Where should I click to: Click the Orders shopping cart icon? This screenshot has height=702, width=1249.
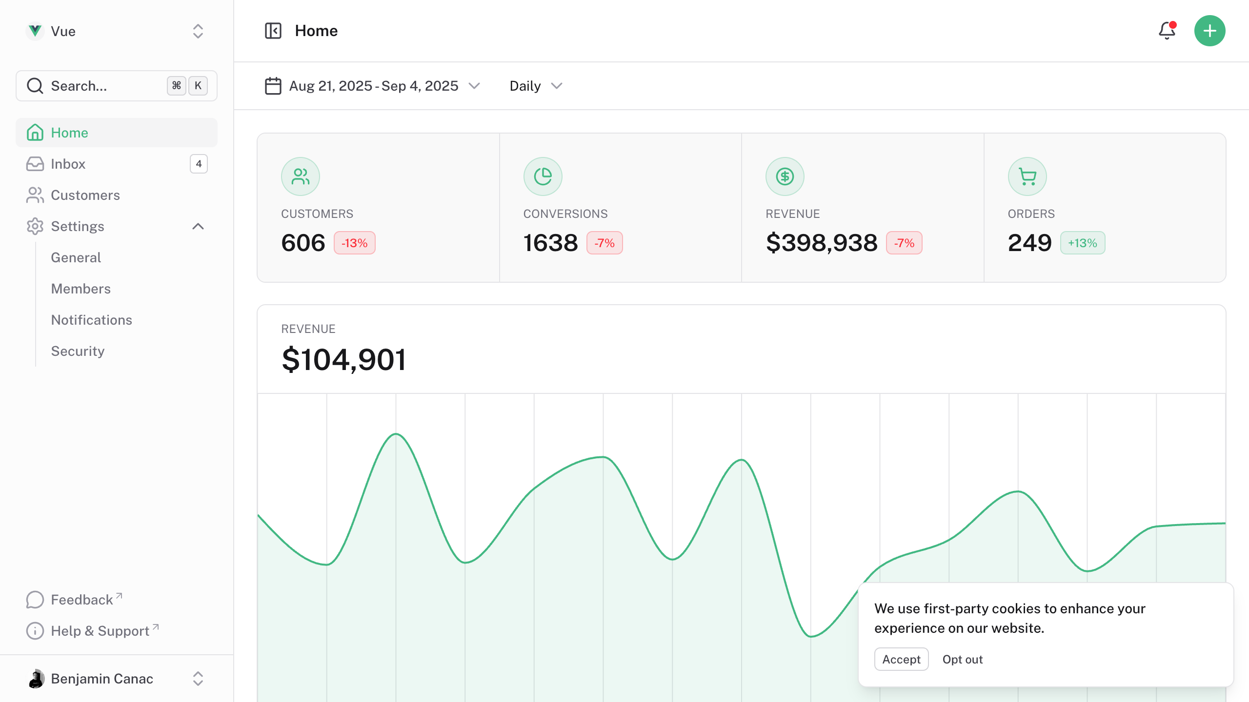pyautogui.click(x=1027, y=176)
